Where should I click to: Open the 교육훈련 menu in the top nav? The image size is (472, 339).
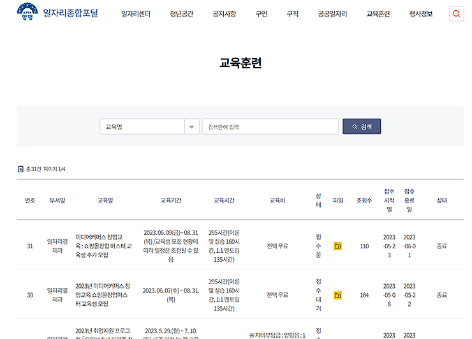tap(378, 14)
